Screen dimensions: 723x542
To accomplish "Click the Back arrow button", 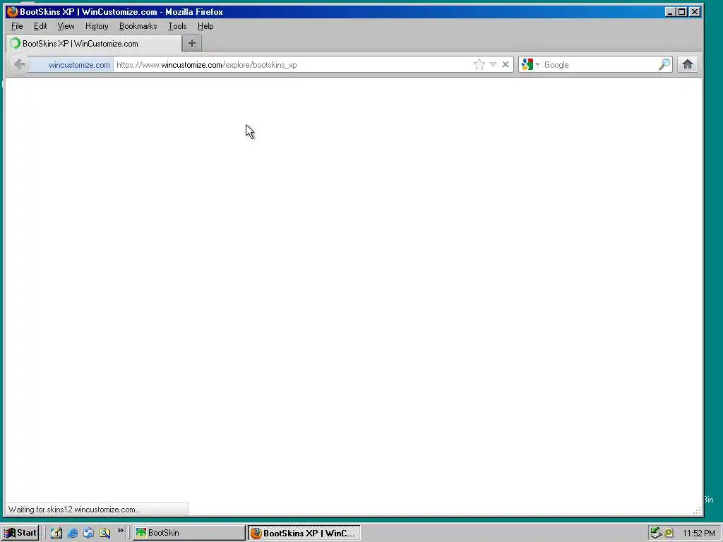I will [19, 64].
